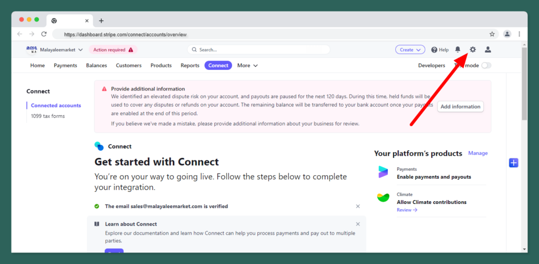Click the user profile icon
Viewport: 539px width, 264px height.
[488, 49]
